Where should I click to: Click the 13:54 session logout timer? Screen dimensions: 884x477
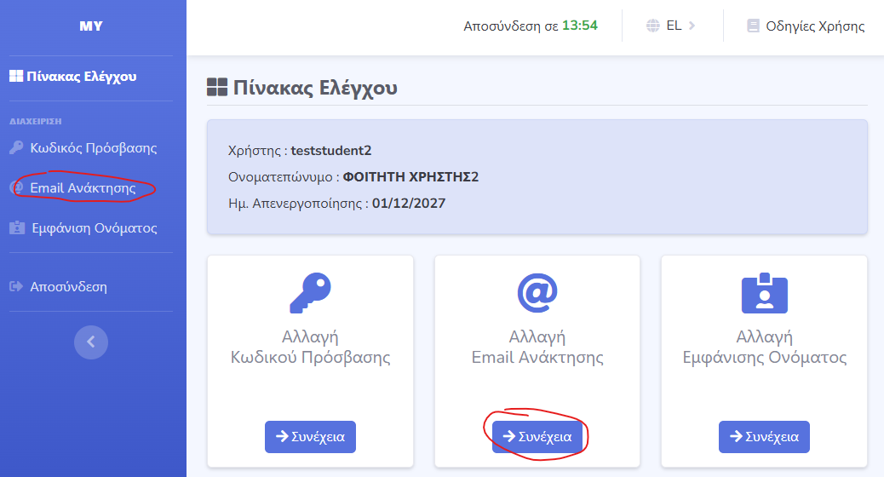(579, 26)
